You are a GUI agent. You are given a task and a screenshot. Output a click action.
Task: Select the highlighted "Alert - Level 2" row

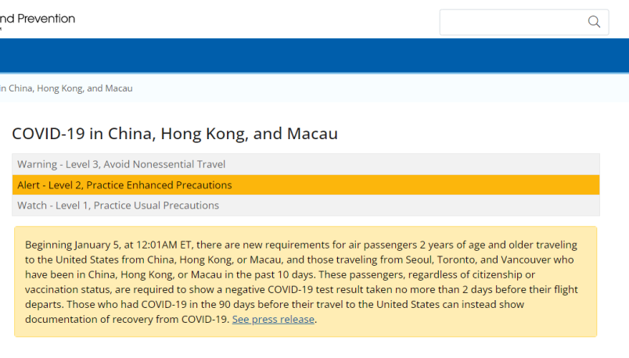(x=306, y=184)
